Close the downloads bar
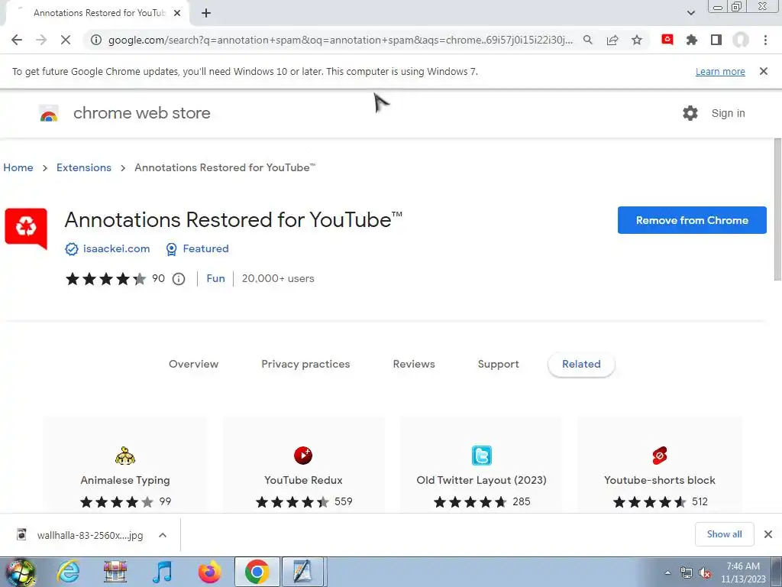The image size is (782, 587). (x=768, y=534)
